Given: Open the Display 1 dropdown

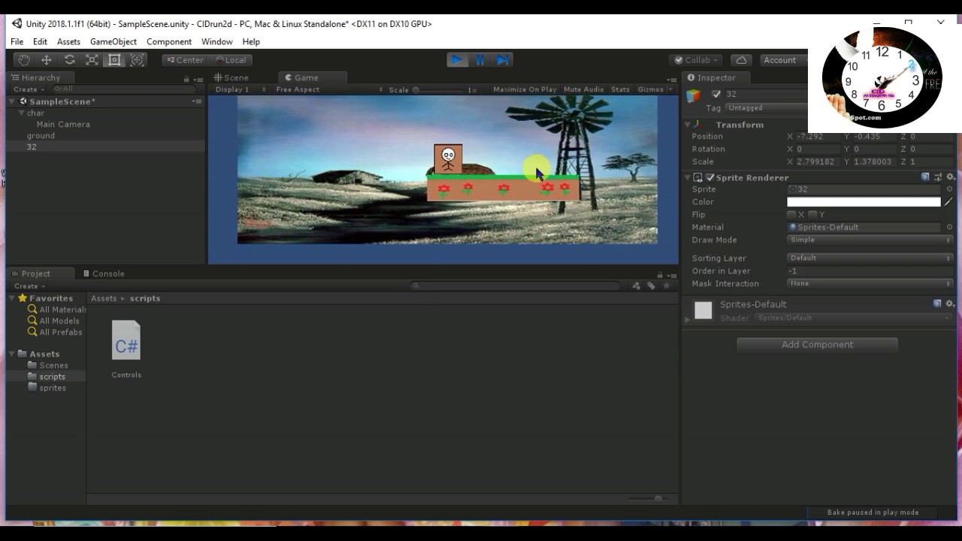Looking at the screenshot, I should click(240, 89).
